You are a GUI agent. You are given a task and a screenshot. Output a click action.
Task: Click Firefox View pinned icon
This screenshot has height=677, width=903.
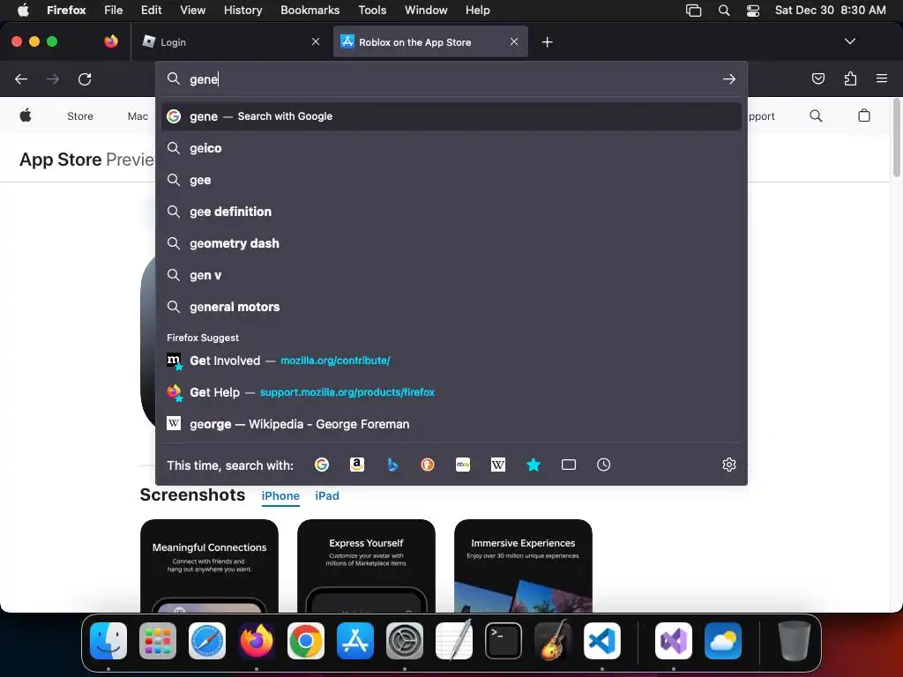tap(111, 41)
